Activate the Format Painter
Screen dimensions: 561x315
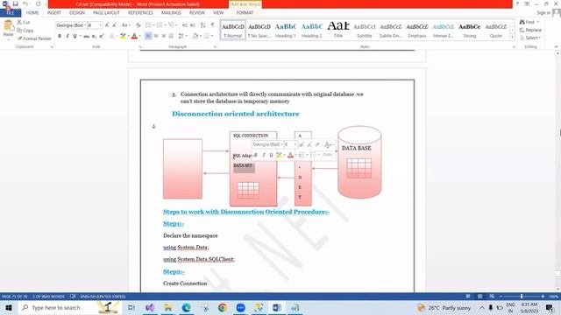[x=34, y=38]
